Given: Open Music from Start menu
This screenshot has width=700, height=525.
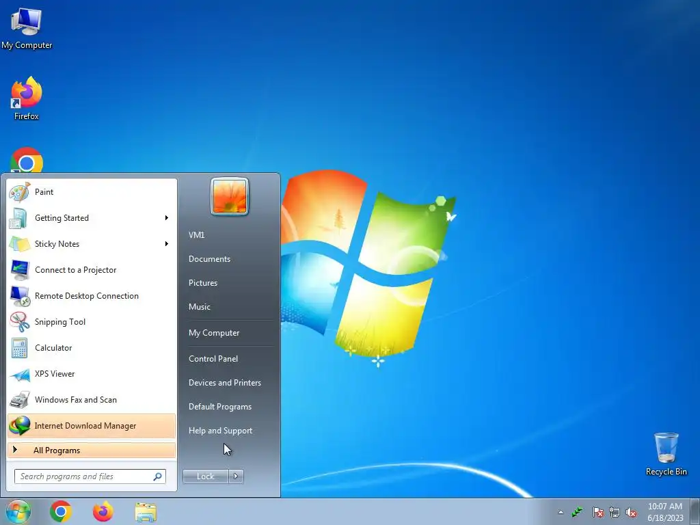Looking at the screenshot, I should pos(199,307).
